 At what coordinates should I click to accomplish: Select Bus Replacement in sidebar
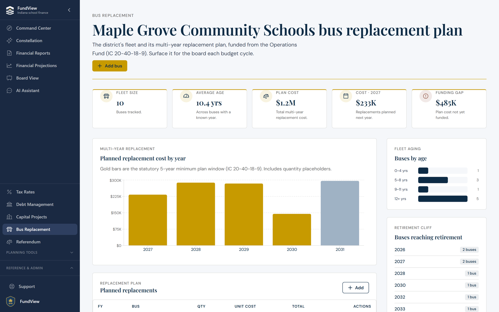tap(40, 229)
